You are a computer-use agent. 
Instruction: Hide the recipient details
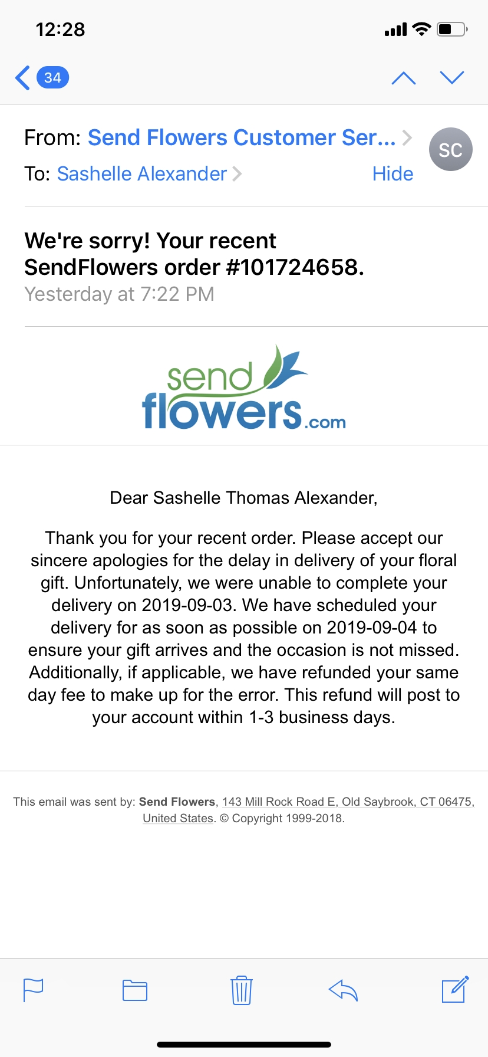click(392, 173)
